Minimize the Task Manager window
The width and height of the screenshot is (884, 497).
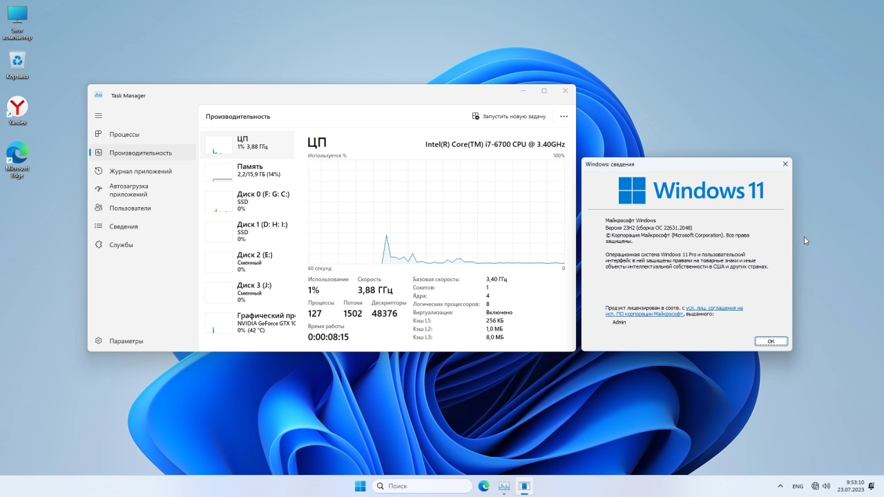coord(523,91)
